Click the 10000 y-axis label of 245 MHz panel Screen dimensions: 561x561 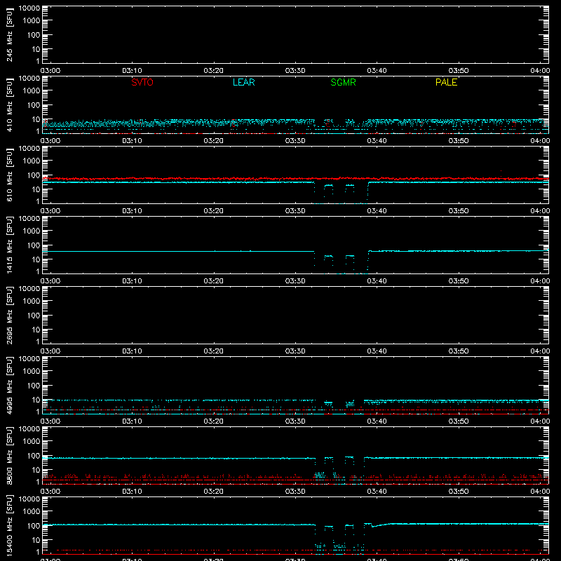click(x=29, y=8)
